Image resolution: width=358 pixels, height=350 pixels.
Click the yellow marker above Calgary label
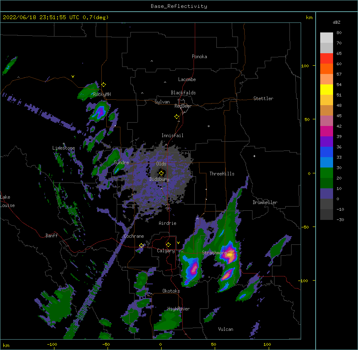point(168,245)
